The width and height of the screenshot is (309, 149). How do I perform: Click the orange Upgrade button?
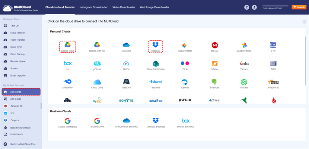pos(299,7)
